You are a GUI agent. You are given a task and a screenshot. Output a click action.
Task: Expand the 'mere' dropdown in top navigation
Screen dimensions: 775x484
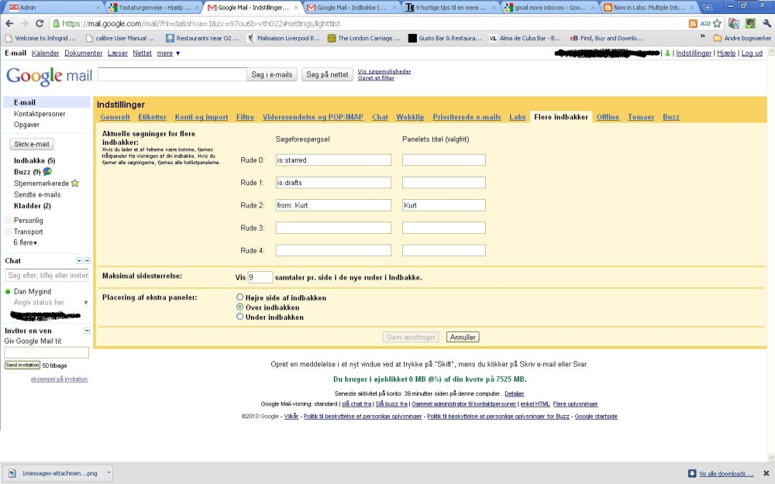click(168, 53)
